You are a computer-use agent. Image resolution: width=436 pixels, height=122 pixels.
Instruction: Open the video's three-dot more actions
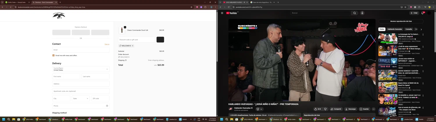pos(374,109)
